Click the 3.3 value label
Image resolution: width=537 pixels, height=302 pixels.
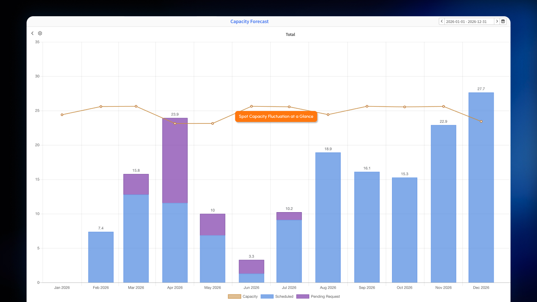252,256
